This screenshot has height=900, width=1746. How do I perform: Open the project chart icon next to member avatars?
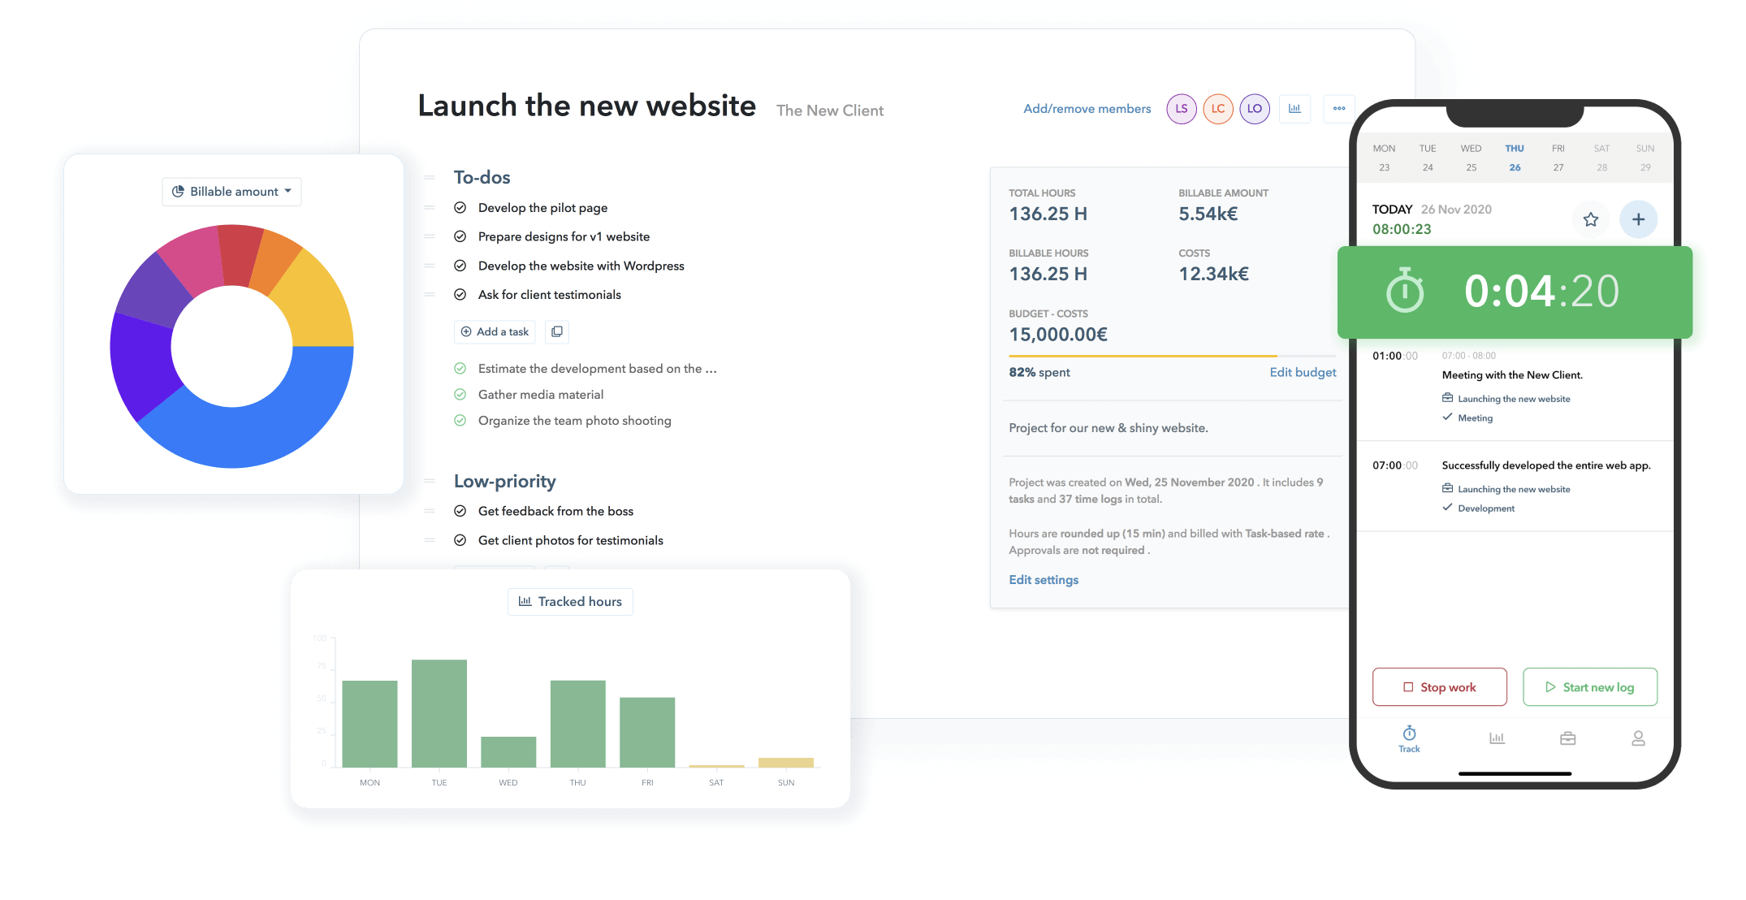(1294, 109)
